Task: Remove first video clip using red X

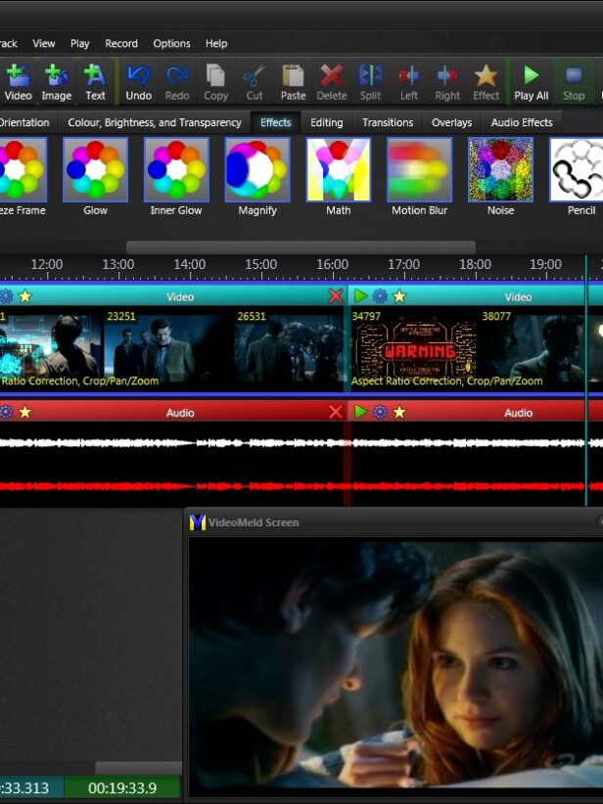Action: 336,296
